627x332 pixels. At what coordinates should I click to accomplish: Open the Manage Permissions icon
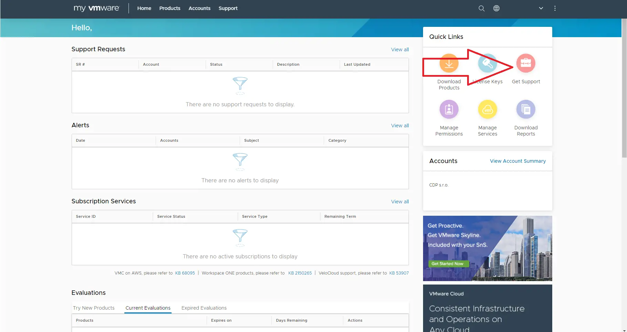click(449, 109)
